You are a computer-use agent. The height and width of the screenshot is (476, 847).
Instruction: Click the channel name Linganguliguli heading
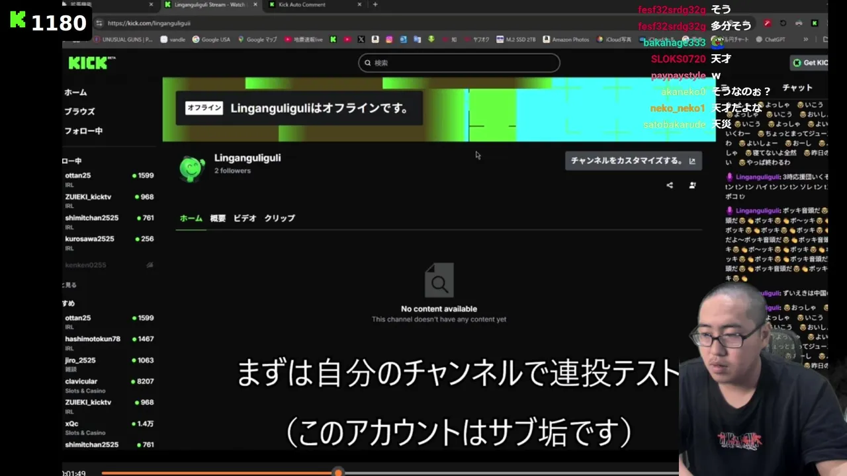pyautogui.click(x=247, y=158)
